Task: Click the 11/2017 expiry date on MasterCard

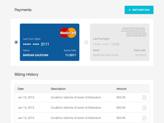Action: coord(70,55)
